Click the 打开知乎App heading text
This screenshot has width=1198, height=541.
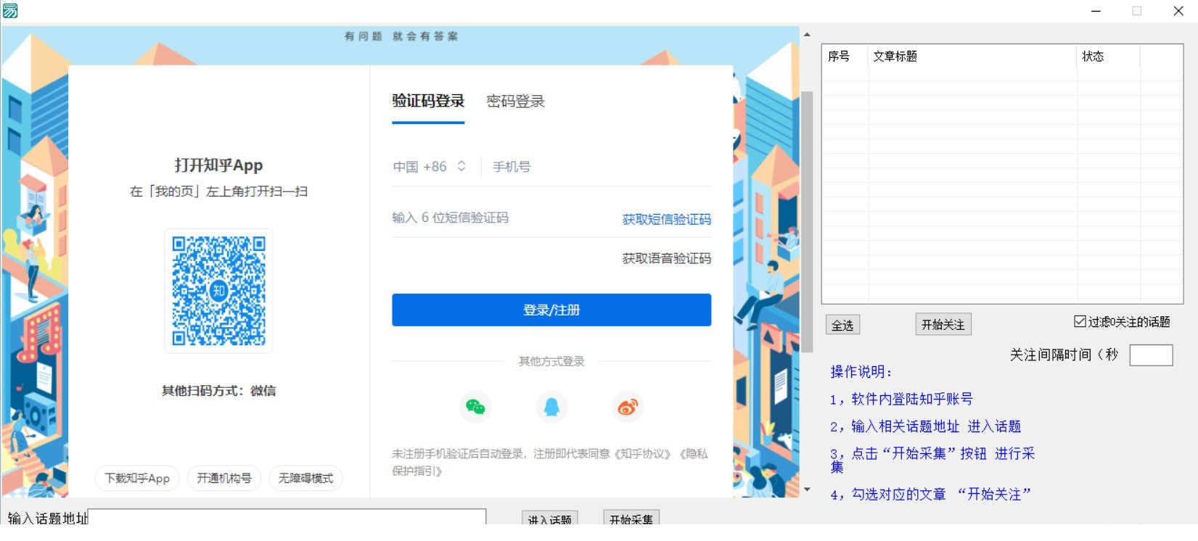(x=218, y=165)
